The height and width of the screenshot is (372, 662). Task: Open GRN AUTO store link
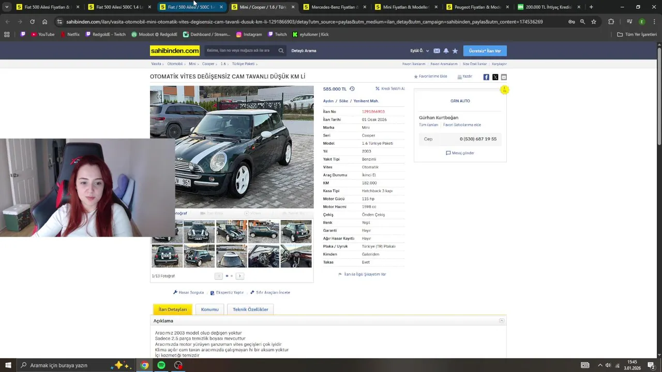click(460, 101)
